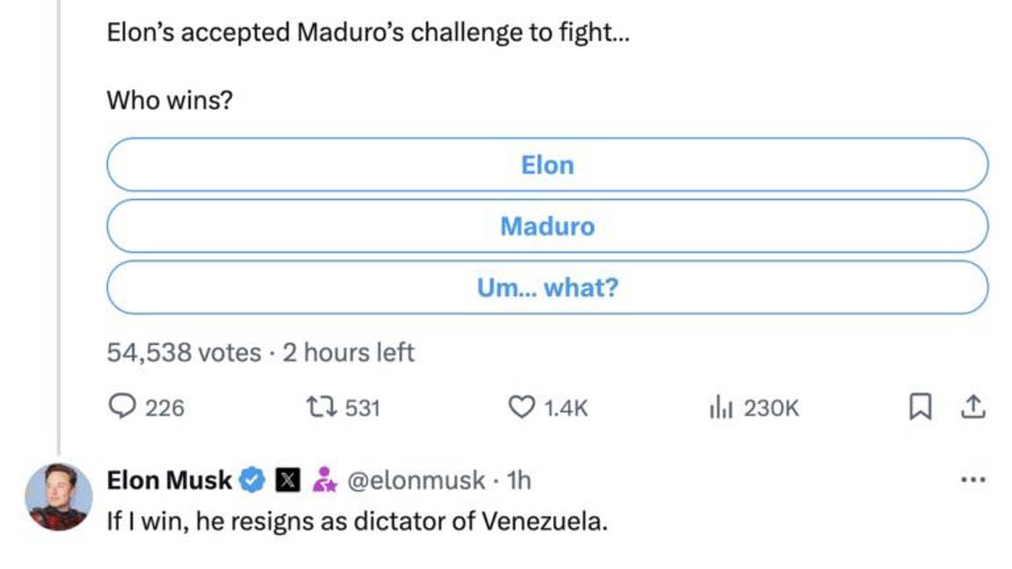Share the post using the upload icon
The image size is (1012, 569).
pos(972,404)
